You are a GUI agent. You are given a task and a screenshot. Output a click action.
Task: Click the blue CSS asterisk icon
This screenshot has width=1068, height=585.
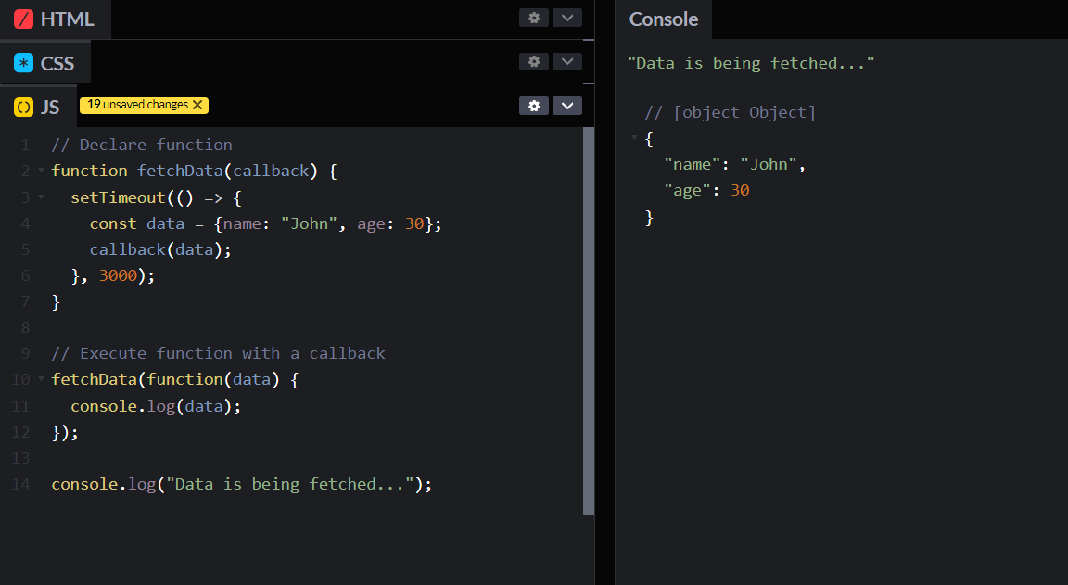point(24,63)
